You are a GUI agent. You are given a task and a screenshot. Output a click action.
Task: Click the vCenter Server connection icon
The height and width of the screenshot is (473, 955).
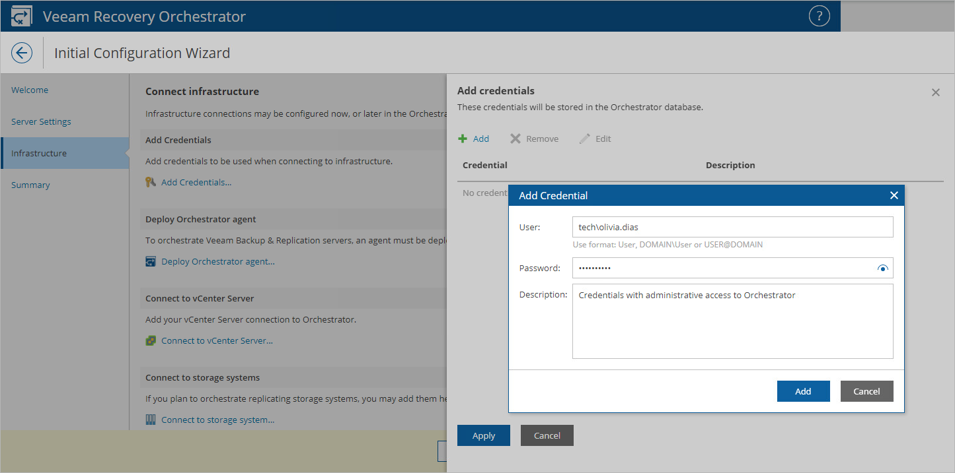151,340
